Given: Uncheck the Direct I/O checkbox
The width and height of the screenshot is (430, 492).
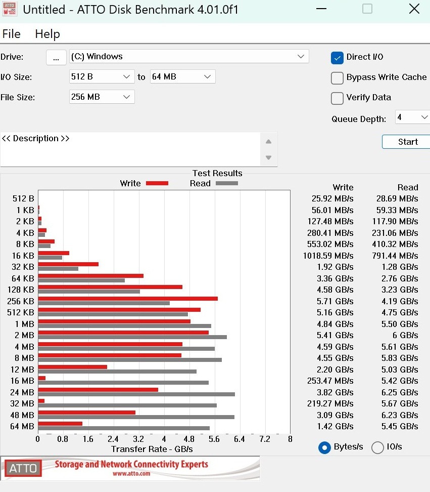Looking at the screenshot, I should pyautogui.click(x=337, y=58).
